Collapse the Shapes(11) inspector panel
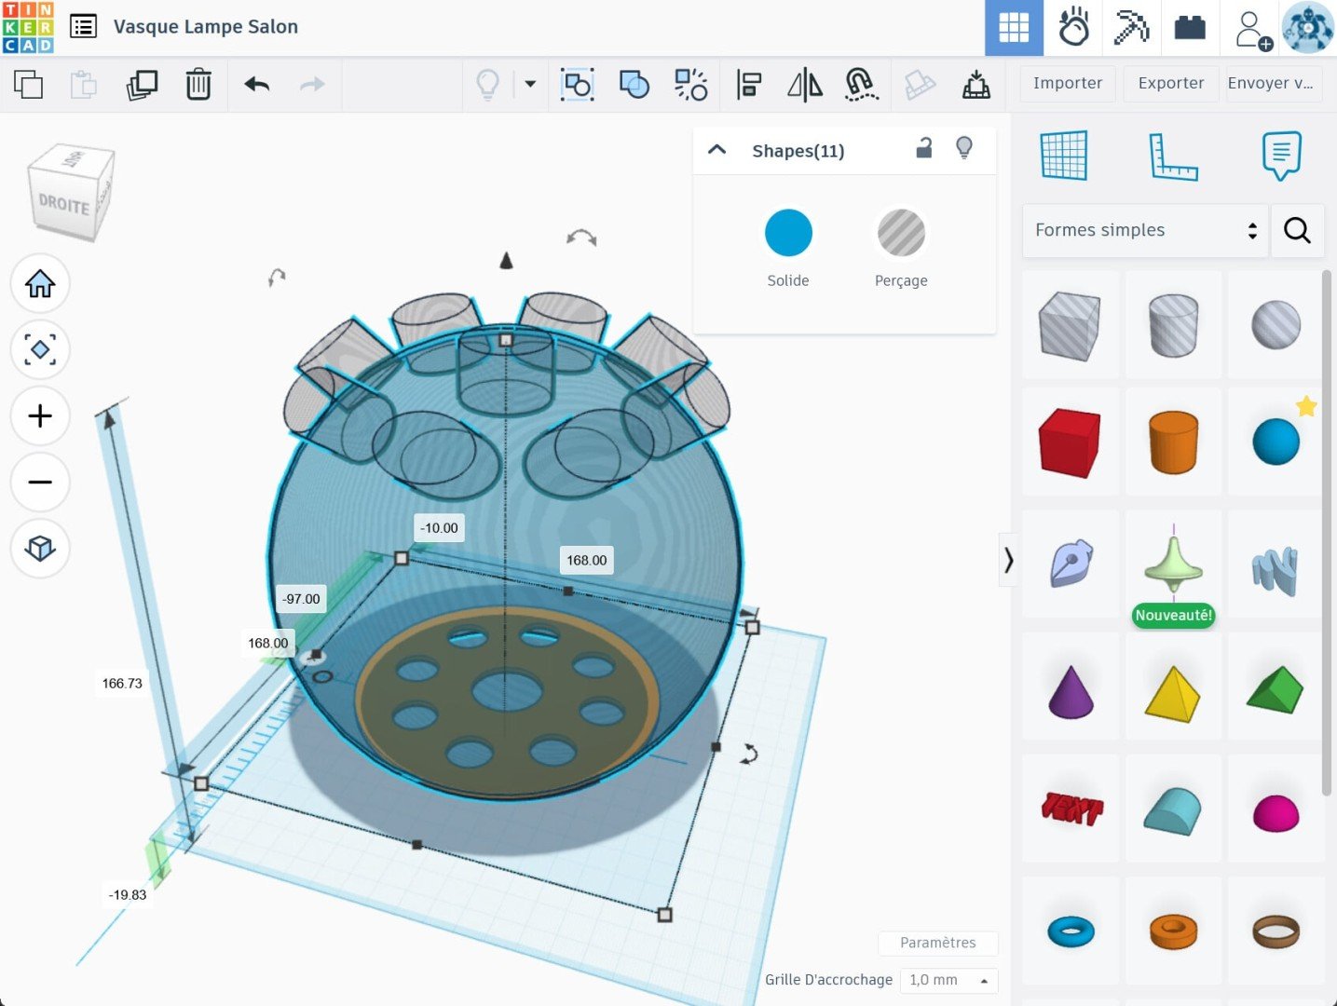 pyautogui.click(x=716, y=149)
